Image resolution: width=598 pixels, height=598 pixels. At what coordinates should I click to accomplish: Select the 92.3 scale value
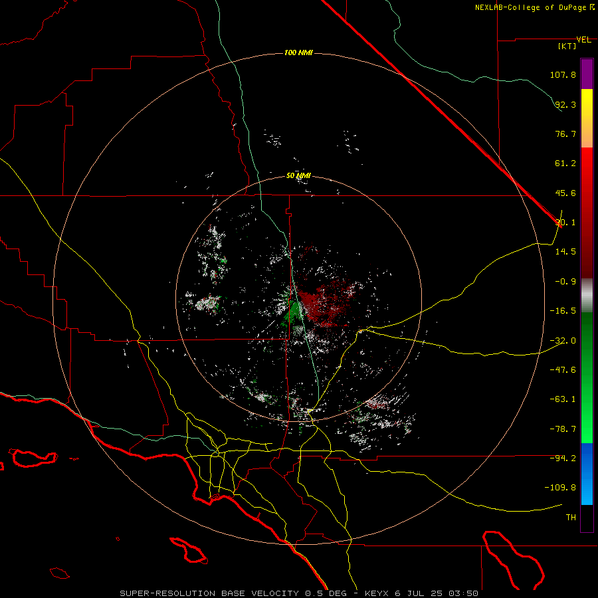point(565,104)
